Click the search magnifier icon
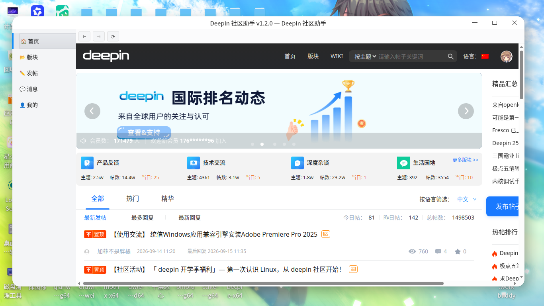 [451, 57]
